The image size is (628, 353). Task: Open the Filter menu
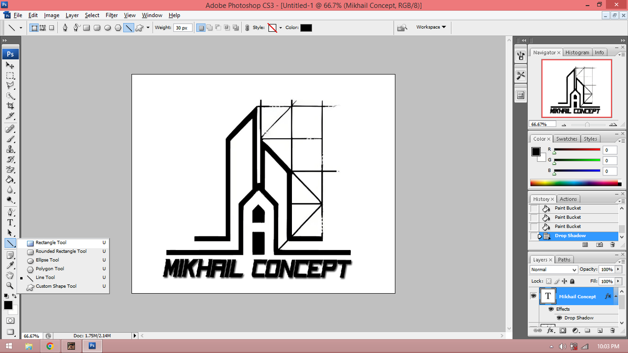[112, 15]
